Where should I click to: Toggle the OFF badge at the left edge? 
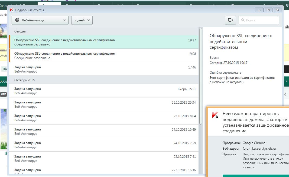pyautogui.click(x=3, y=94)
